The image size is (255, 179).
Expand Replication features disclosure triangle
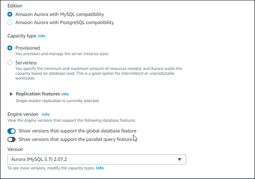11,94
